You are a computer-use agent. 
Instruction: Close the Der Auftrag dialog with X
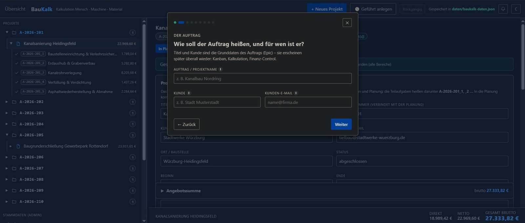coord(347,23)
